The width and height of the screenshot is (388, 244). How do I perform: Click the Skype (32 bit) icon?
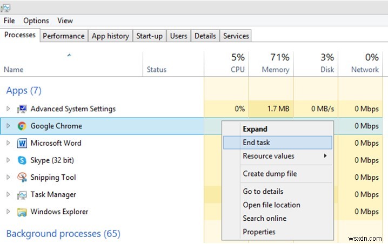point(22,160)
